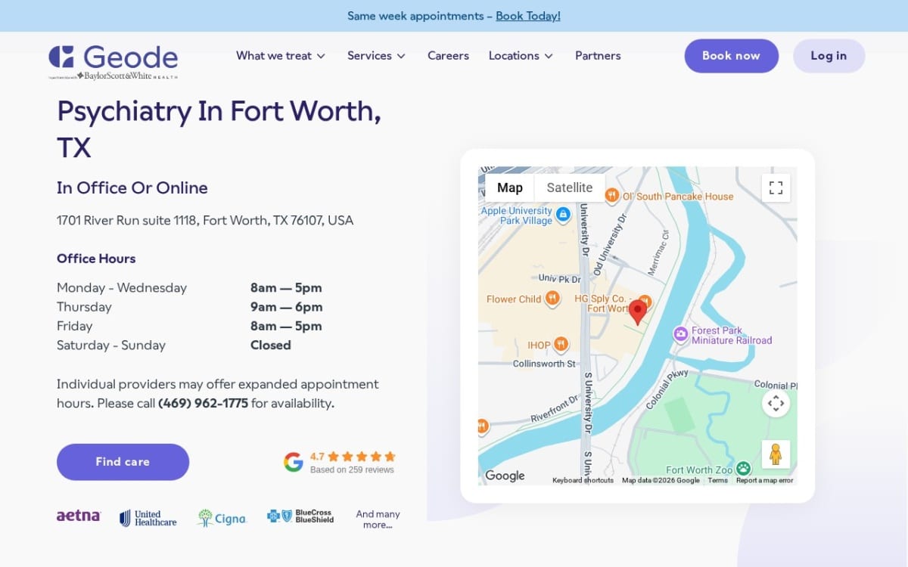
Task: Expand the Locations dropdown
Action: pos(521,56)
